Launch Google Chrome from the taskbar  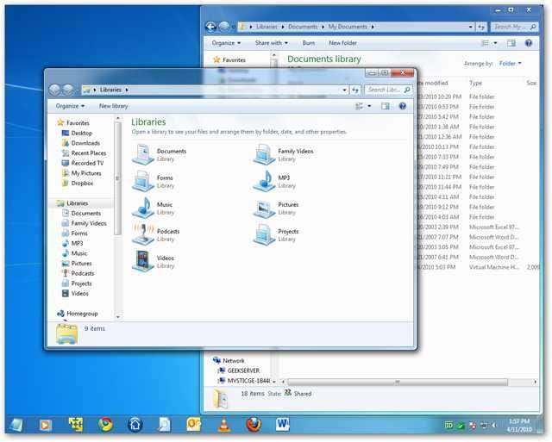click(x=105, y=425)
